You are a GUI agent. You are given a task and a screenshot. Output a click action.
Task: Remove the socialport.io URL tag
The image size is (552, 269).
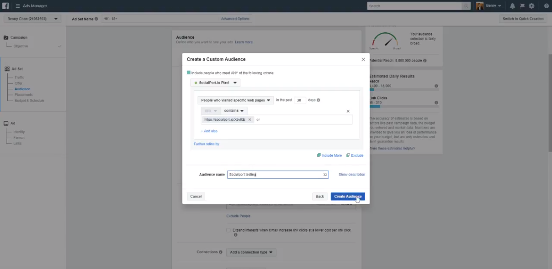pos(249,119)
